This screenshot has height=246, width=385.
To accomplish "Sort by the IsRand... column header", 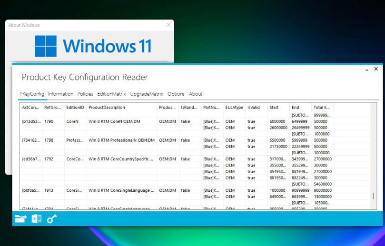I will 190,107.
